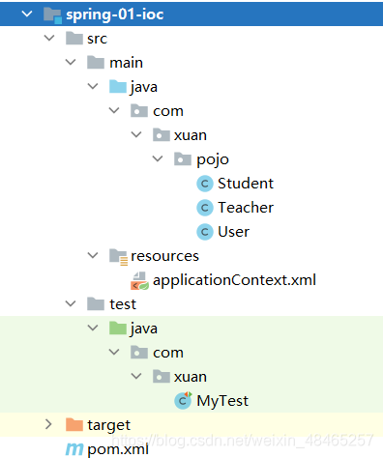Image resolution: width=383 pixels, height=458 pixels.
Task: Collapse the resources folder chevron
Action: point(93,255)
